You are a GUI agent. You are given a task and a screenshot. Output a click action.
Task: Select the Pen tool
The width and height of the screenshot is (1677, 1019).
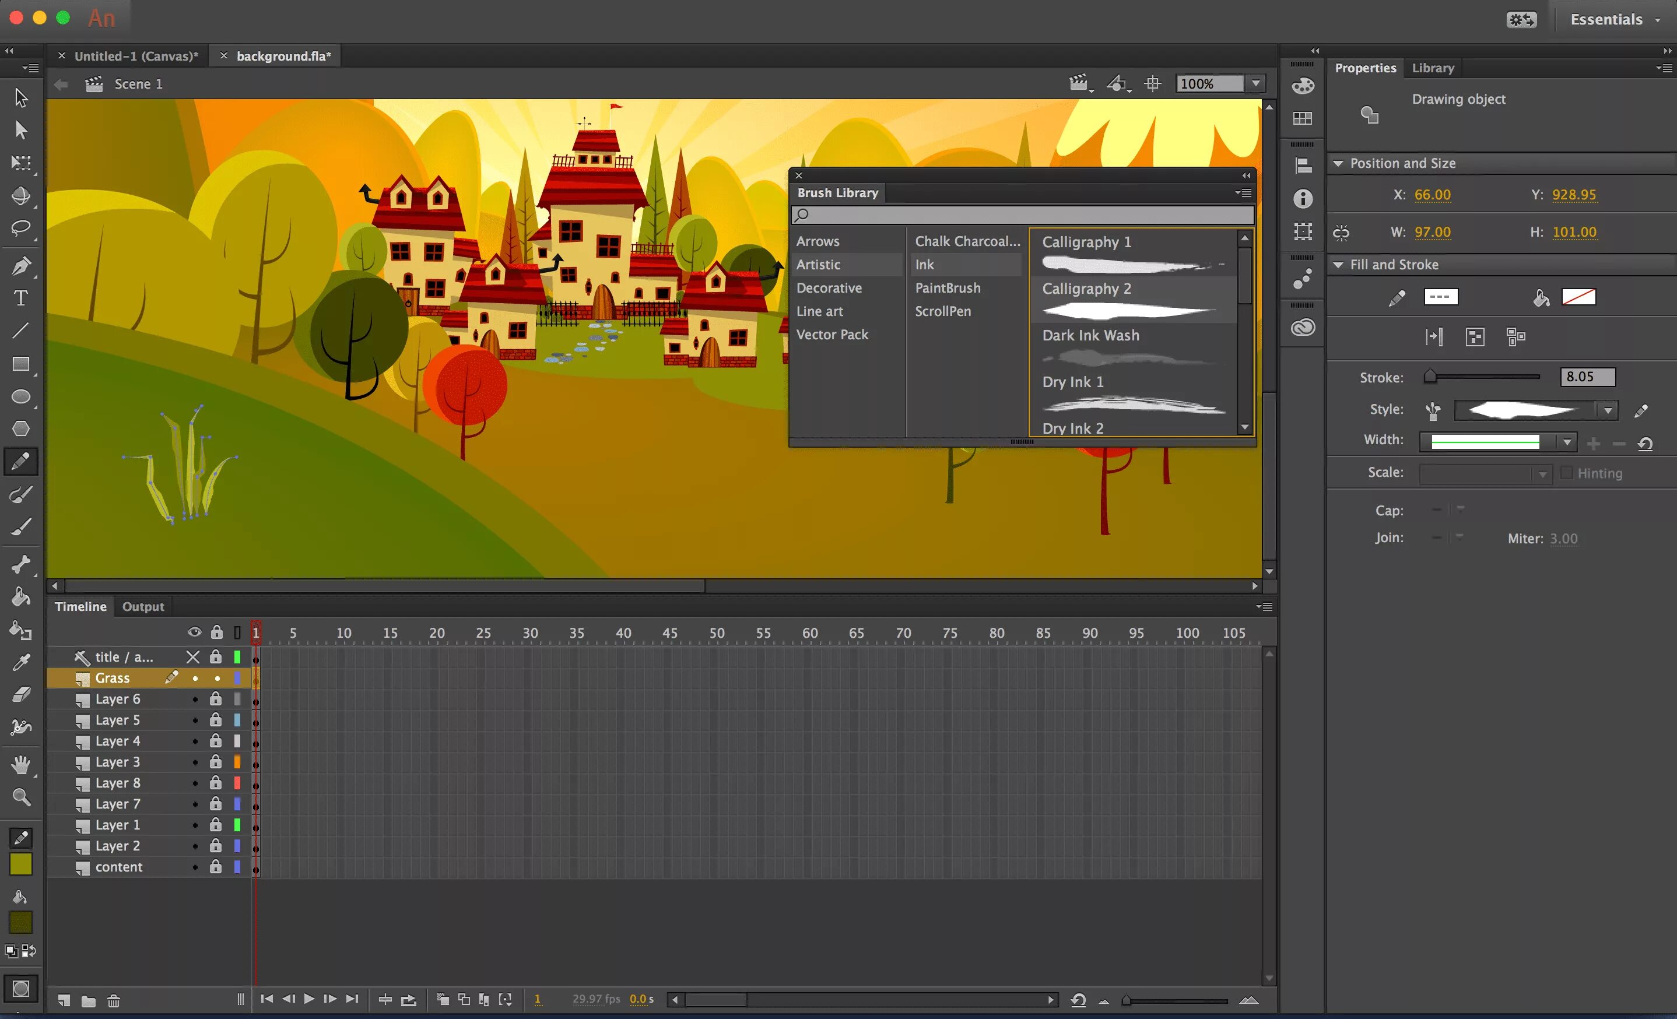(20, 266)
